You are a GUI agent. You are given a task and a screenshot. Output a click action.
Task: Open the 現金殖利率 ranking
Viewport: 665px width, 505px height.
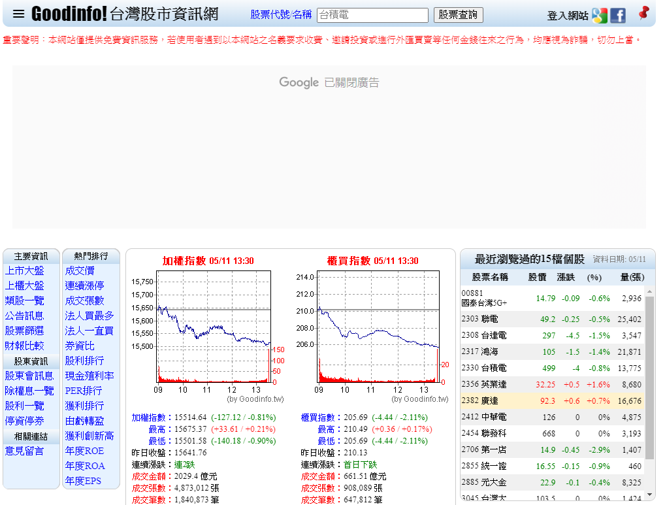(x=89, y=376)
